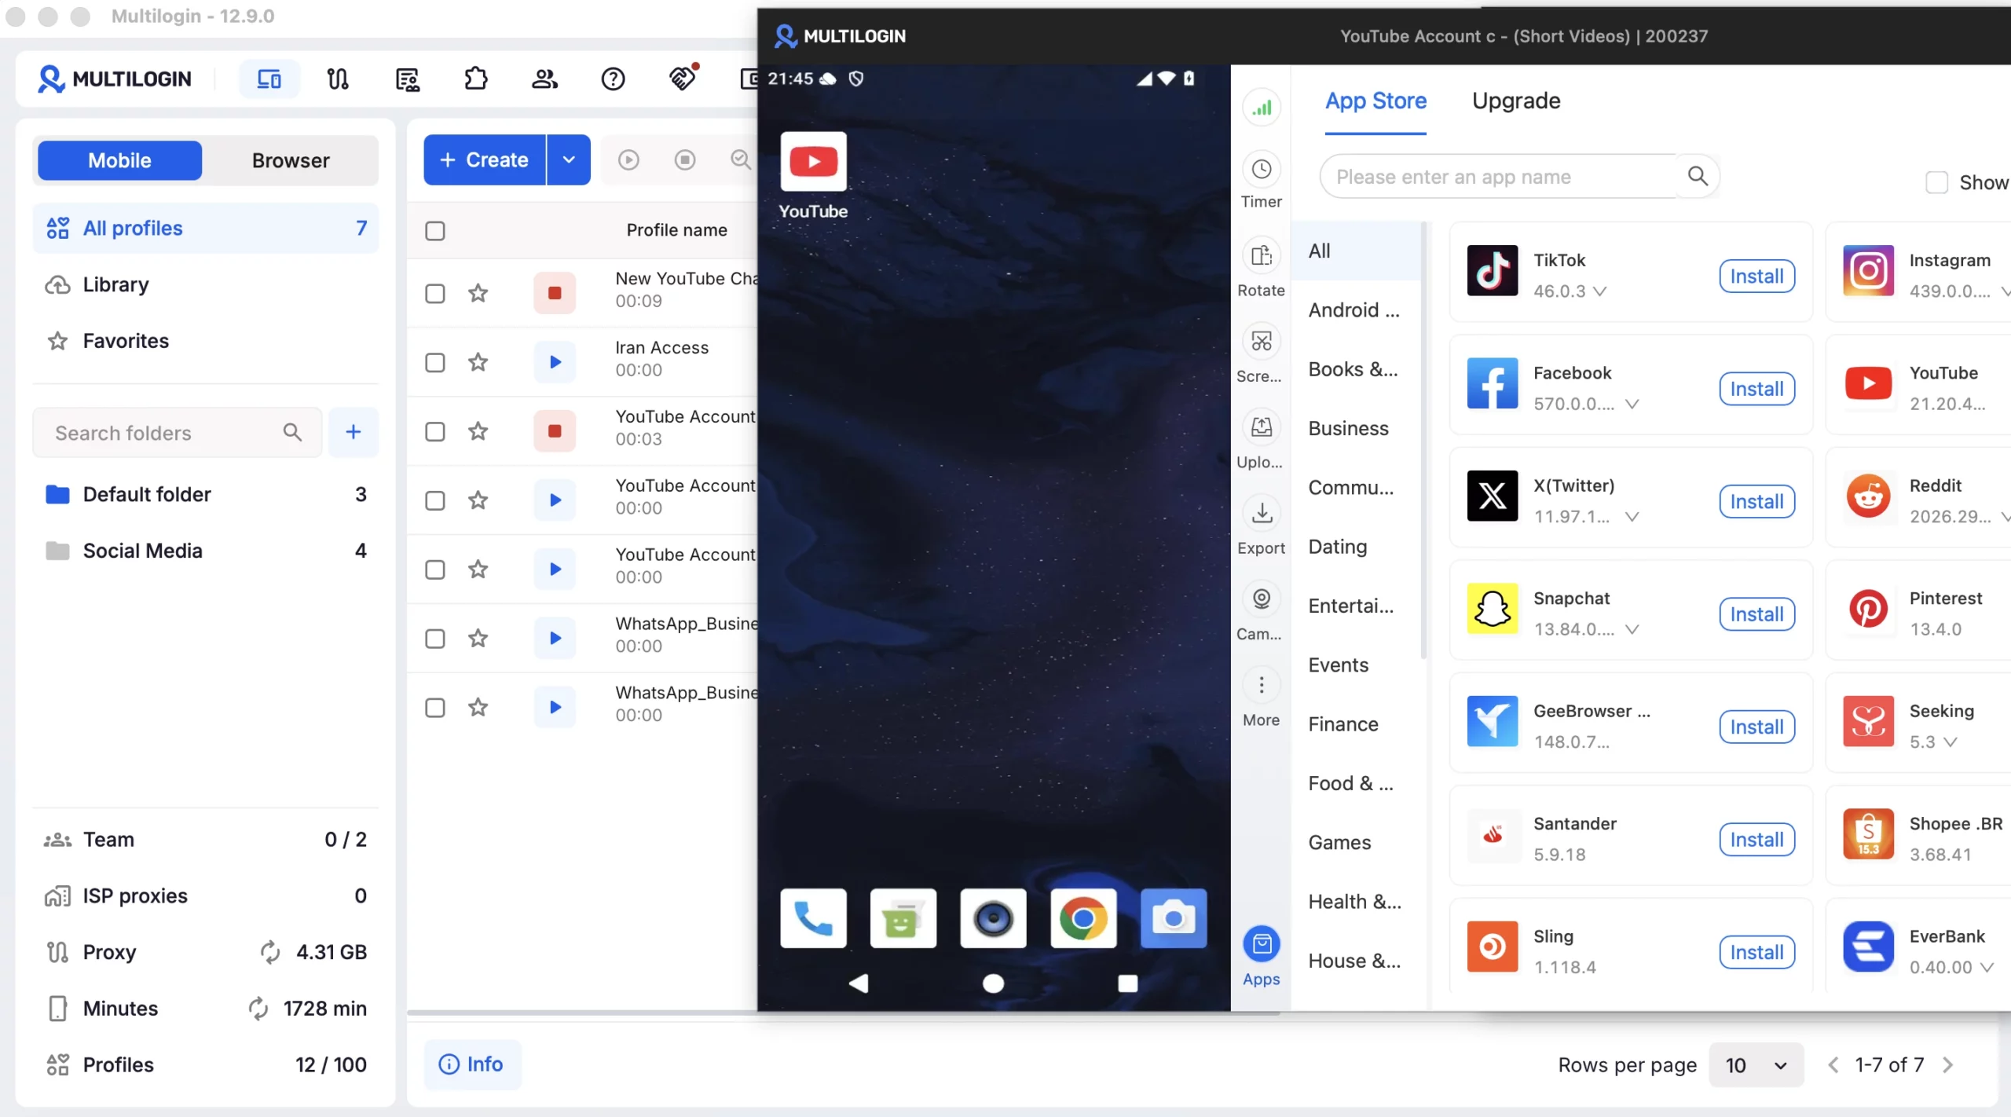The width and height of the screenshot is (2011, 1117).
Task: Click the Info button
Action: pos(471,1064)
